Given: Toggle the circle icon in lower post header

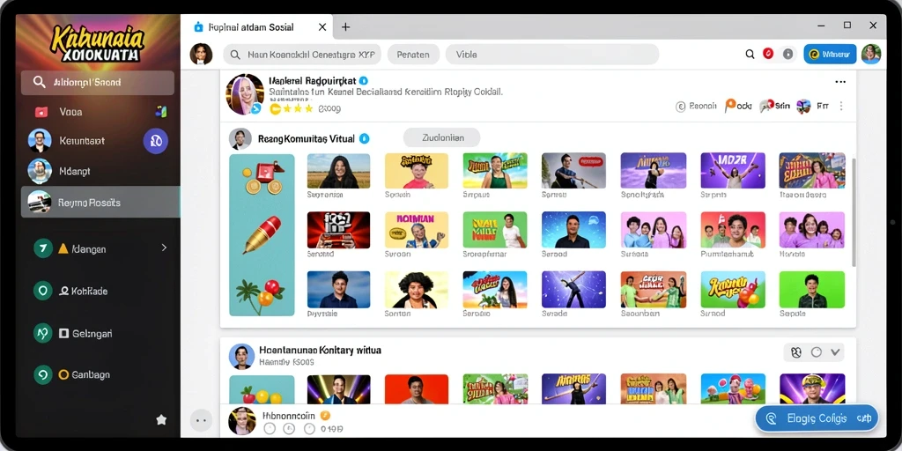Looking at the screenshot, I should [816, 352].
